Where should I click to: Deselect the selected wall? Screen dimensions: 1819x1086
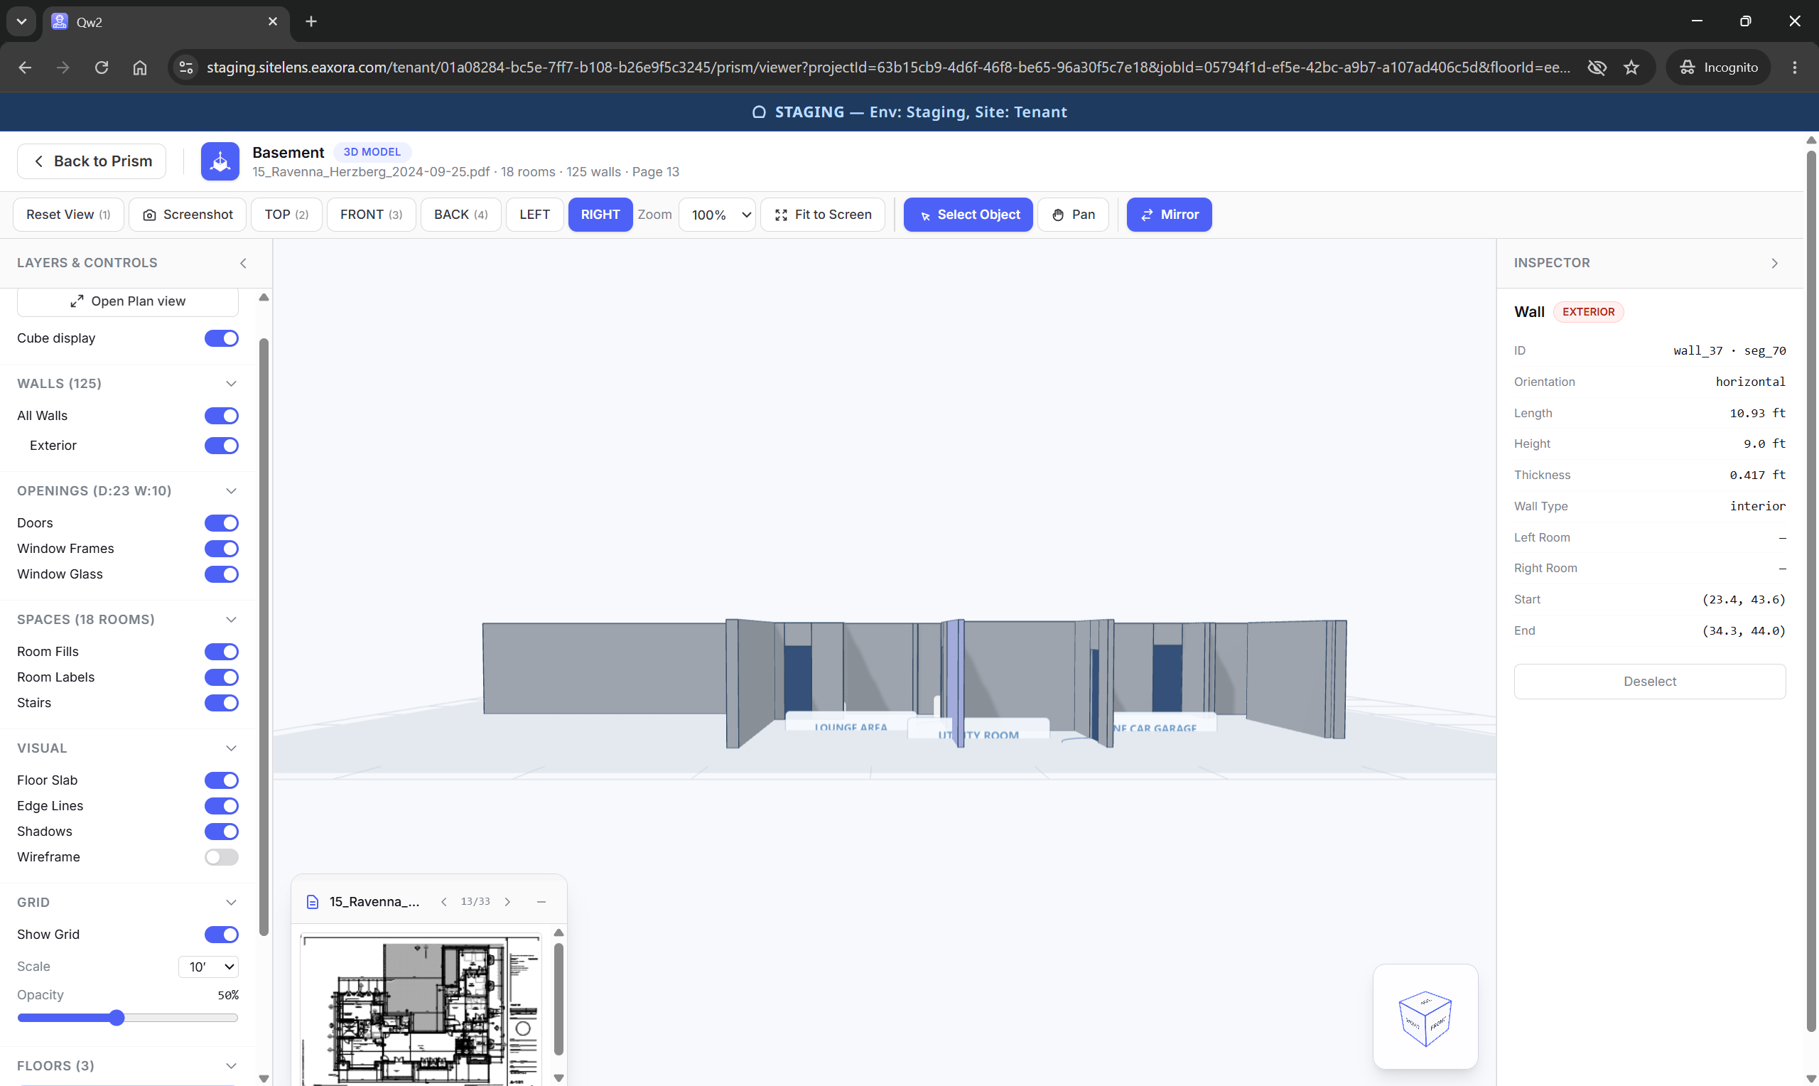(x=1649, y=682)
